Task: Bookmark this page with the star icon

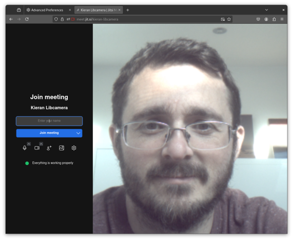Action: (229, 19)
